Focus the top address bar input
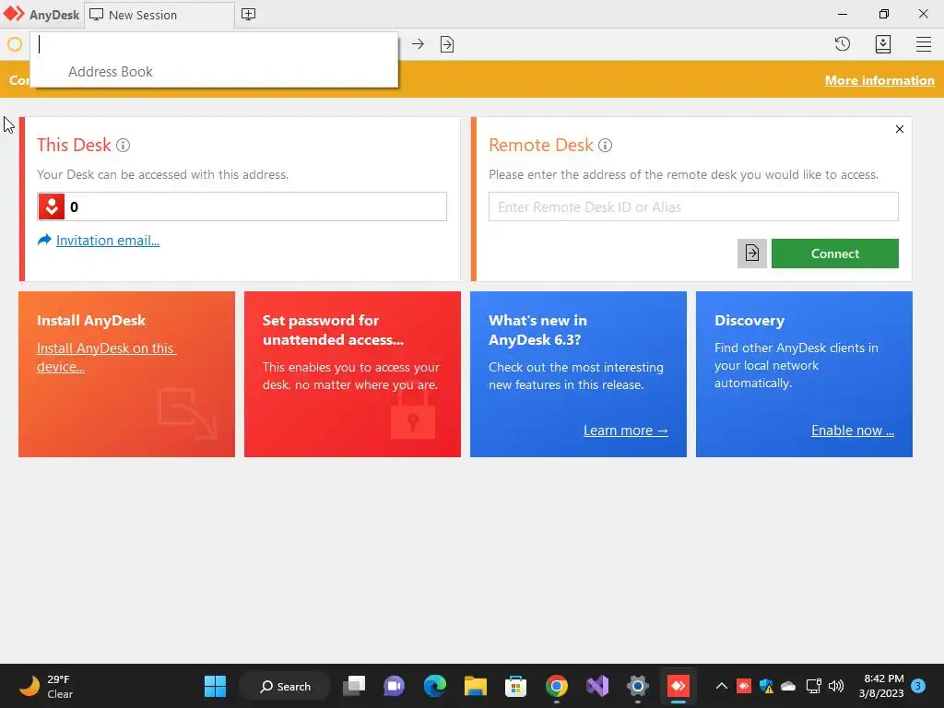 pyautogui.click(x=214, y=44)
